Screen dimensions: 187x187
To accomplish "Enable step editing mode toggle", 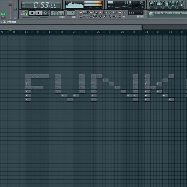I will coord(101,16).
